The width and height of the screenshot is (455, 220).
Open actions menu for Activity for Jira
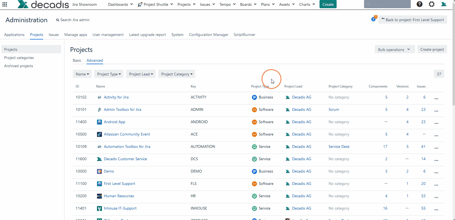(x=436, y=98)
